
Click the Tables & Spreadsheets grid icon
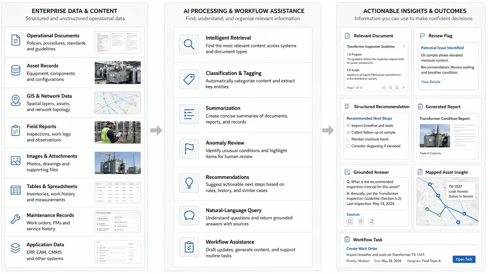point(16,190)
